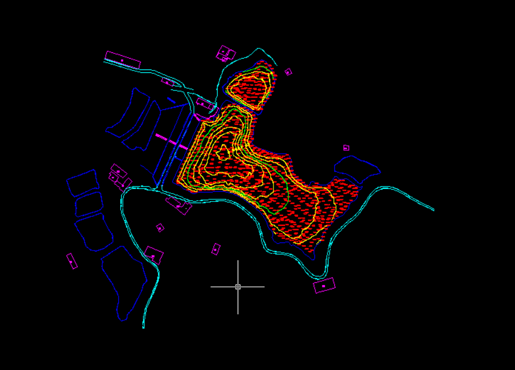Pick the small magenta rectangle above the crosshair
This screenshot has width=515, height=370.
[216, 249]
